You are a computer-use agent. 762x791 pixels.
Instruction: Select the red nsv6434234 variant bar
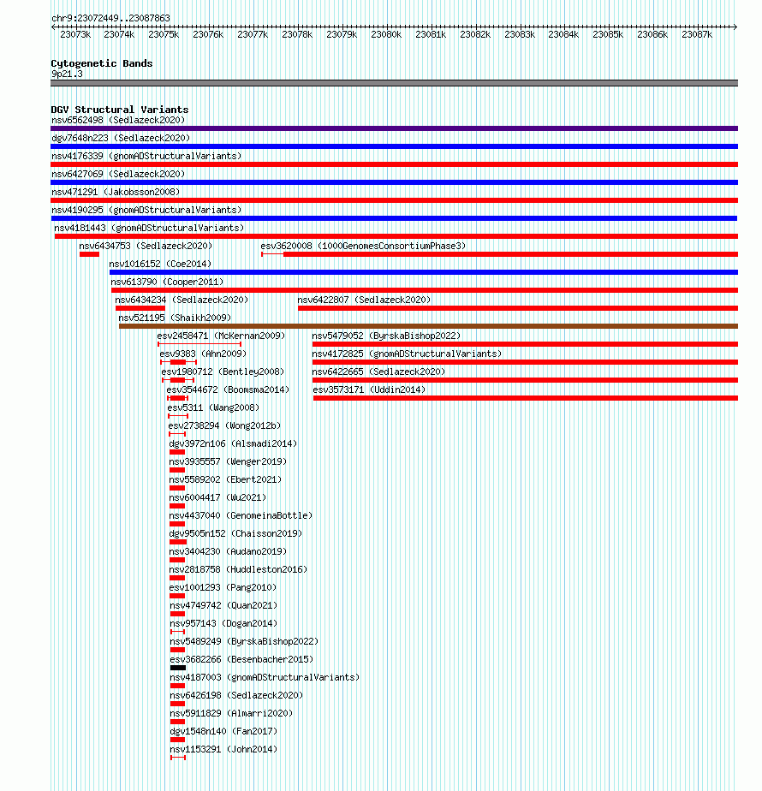coord(140,308)
